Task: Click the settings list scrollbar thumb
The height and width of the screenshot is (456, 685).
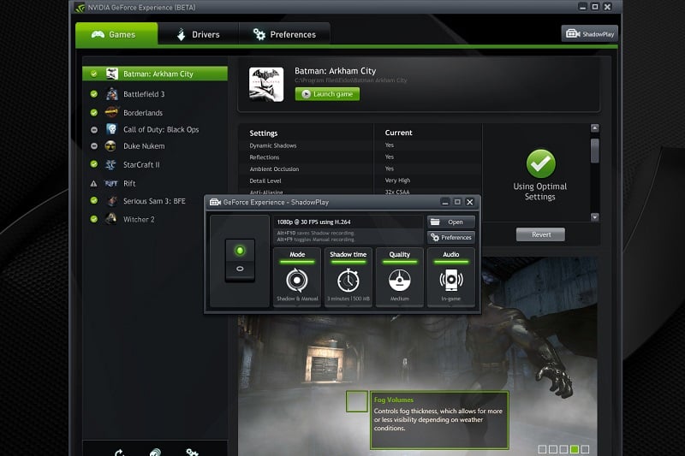Action: [594, 151]
